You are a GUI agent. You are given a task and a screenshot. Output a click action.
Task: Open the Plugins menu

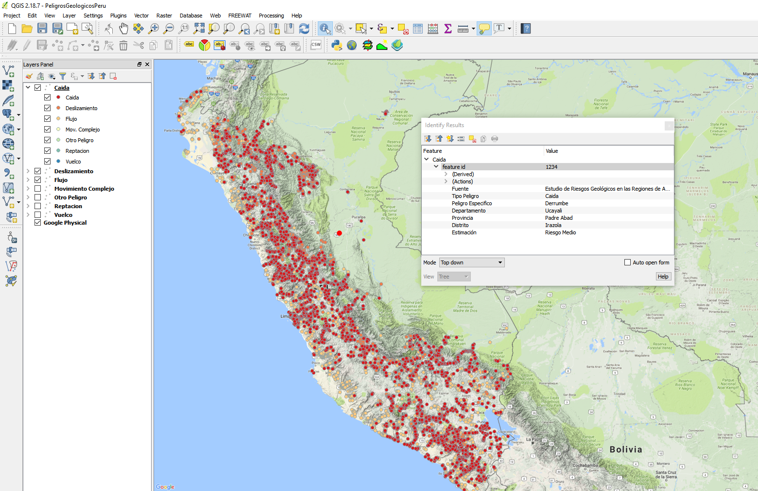118,16
